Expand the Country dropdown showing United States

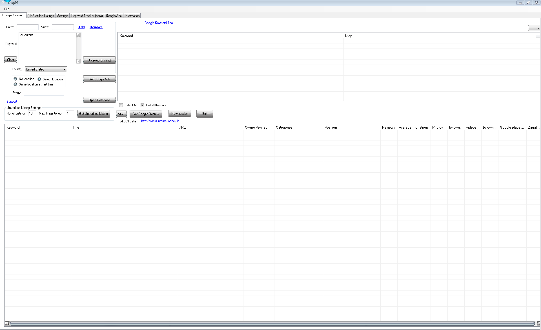pos(46,69)
